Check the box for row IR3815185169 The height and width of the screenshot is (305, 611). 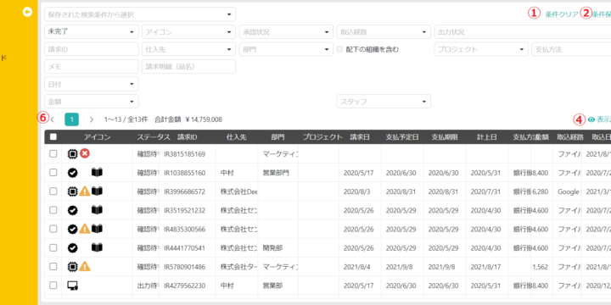(53, 153)
